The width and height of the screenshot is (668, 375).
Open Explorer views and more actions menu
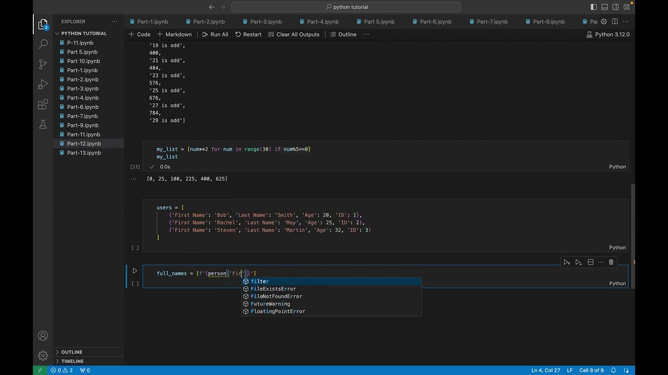(114, 21)
